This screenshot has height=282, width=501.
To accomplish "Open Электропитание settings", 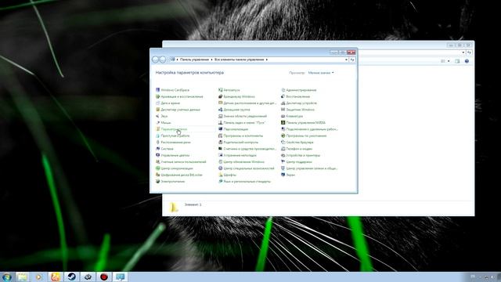I will [171, 182].
